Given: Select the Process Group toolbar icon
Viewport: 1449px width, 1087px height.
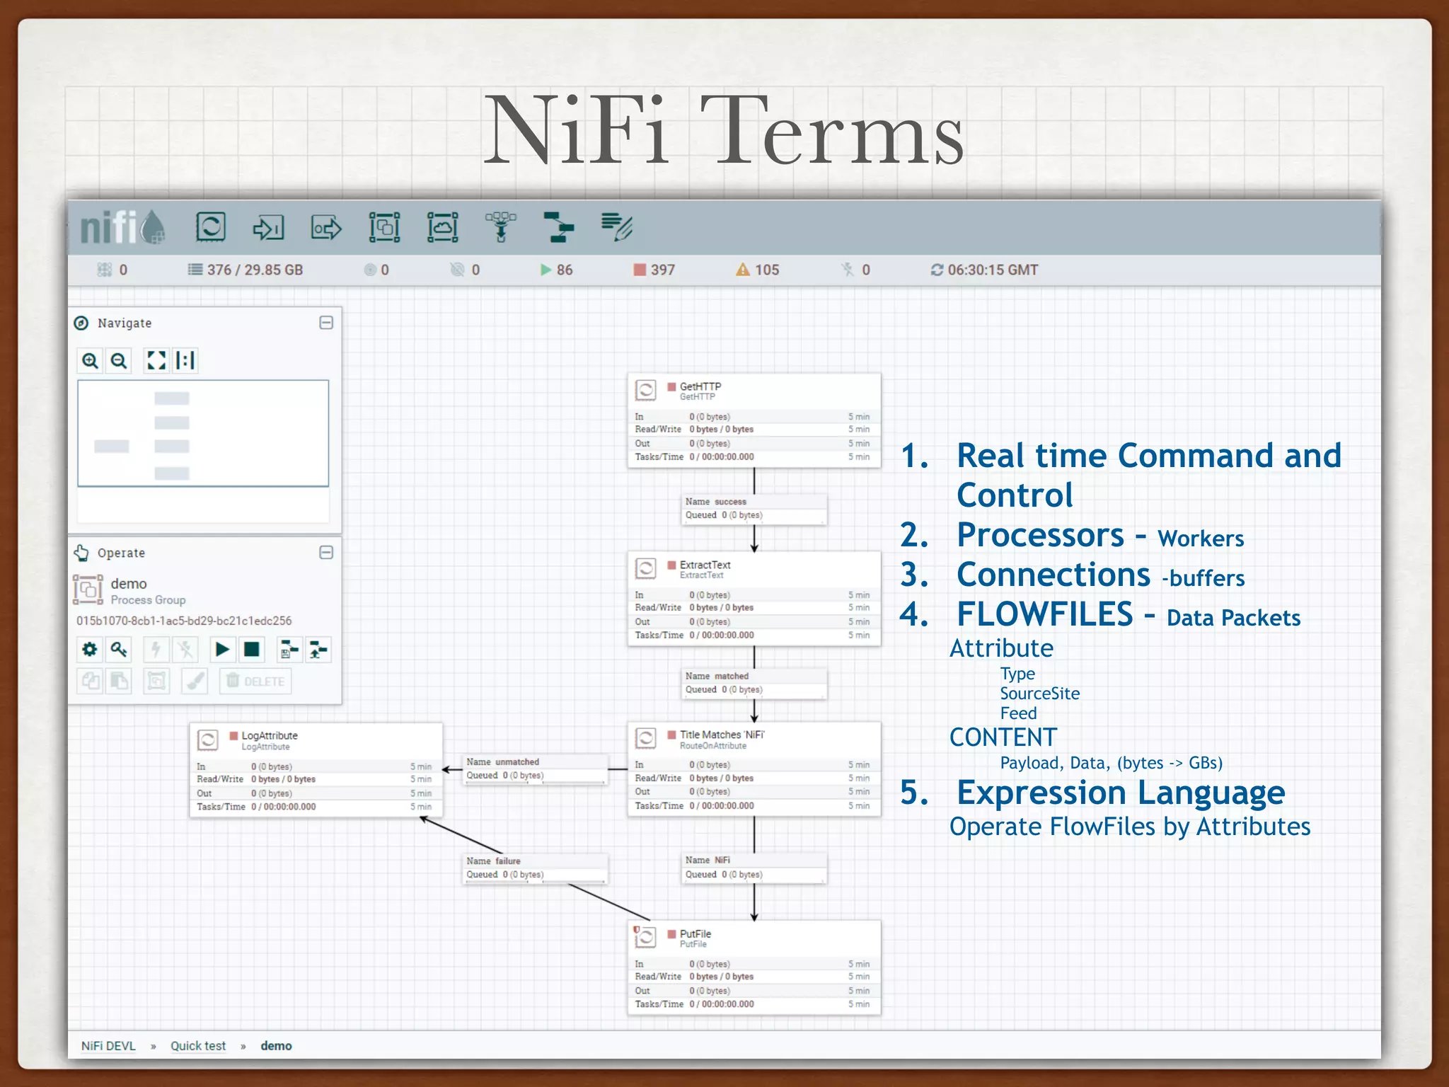Looking at the screenshot, I should point(384,227).
